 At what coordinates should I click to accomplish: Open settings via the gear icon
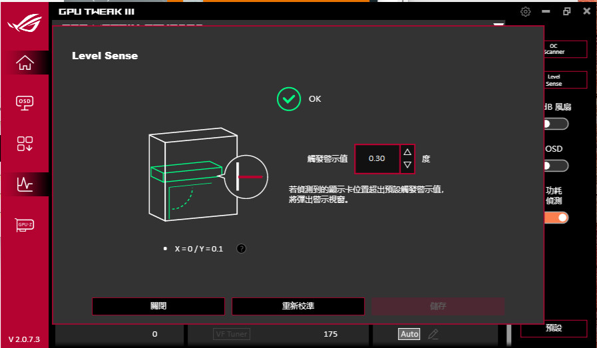pos(526,11)
